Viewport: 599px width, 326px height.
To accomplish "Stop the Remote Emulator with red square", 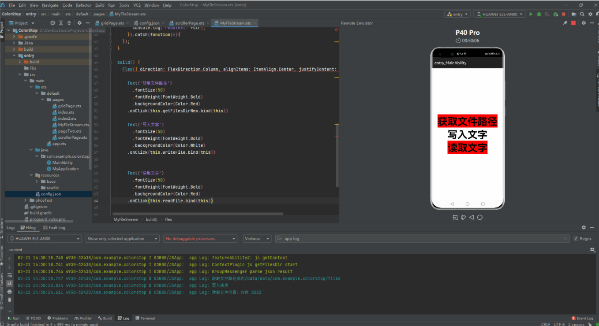I will pos(573,23).
